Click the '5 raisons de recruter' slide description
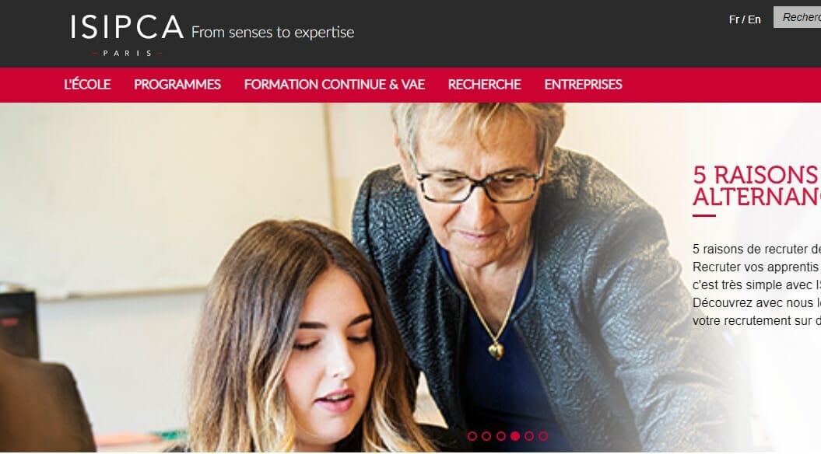Image resolution: width=821 pixels, height=454 pixels. click(756, 285)
